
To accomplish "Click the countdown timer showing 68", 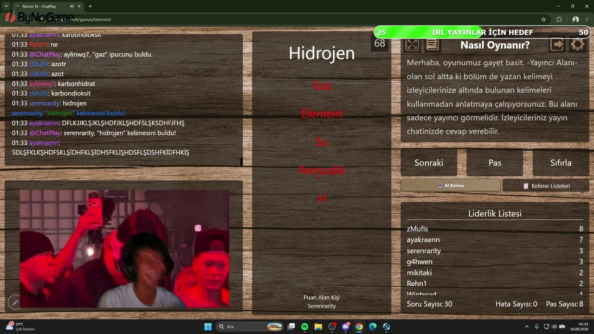I will (380, 44).
